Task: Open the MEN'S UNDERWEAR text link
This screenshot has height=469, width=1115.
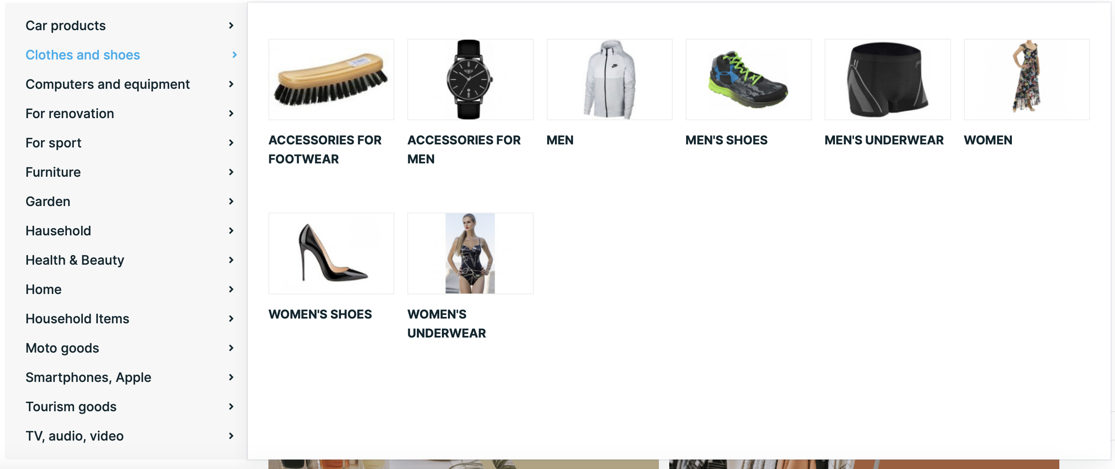Action: [884, 140]
